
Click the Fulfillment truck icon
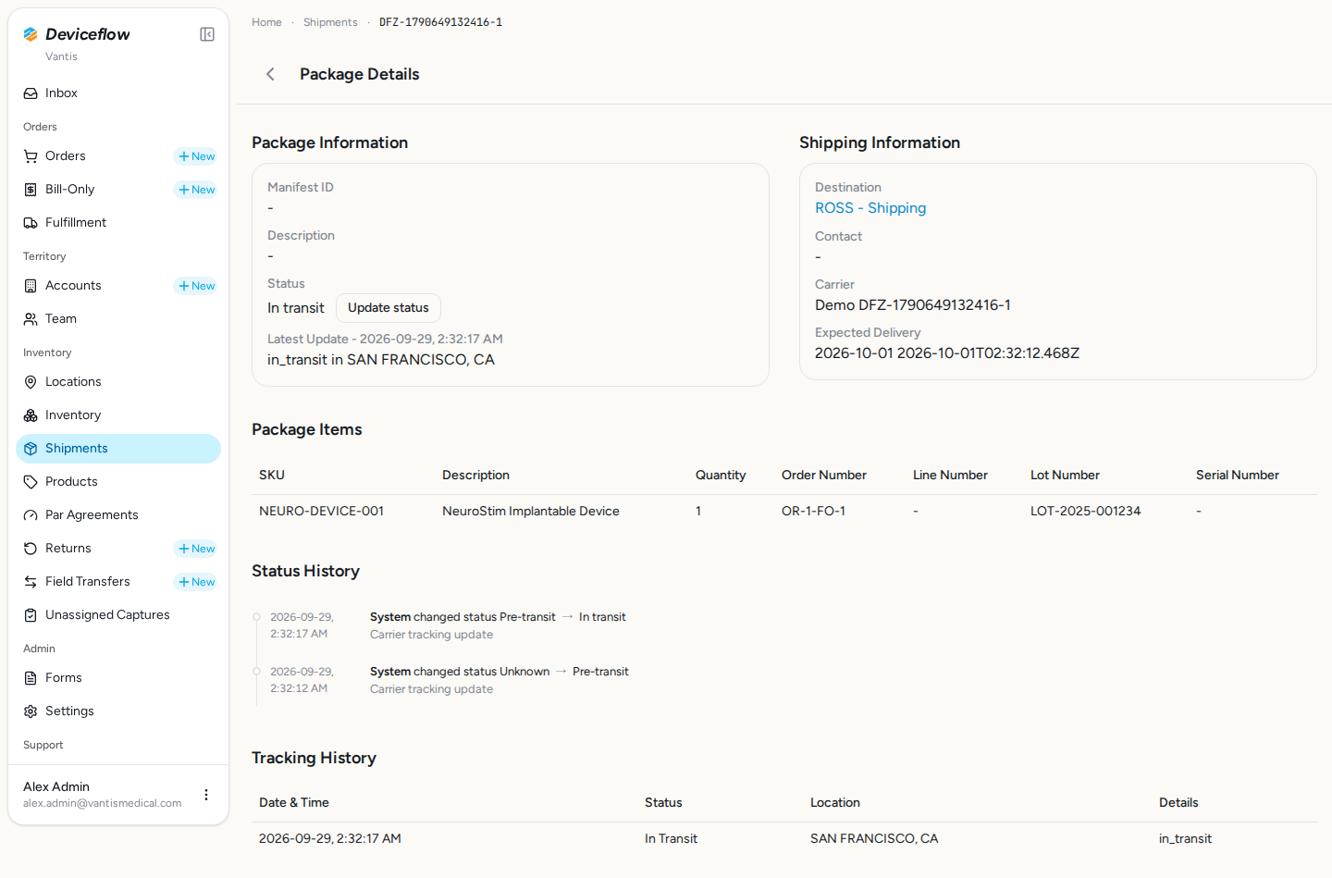pyautogui.click(x=31, y=223)
